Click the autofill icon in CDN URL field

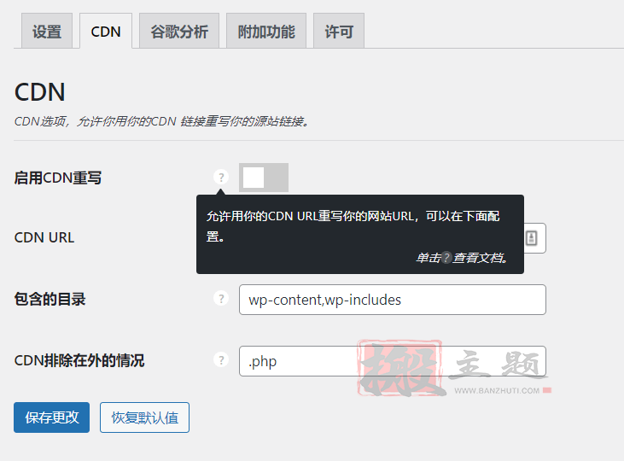[531, 238]
